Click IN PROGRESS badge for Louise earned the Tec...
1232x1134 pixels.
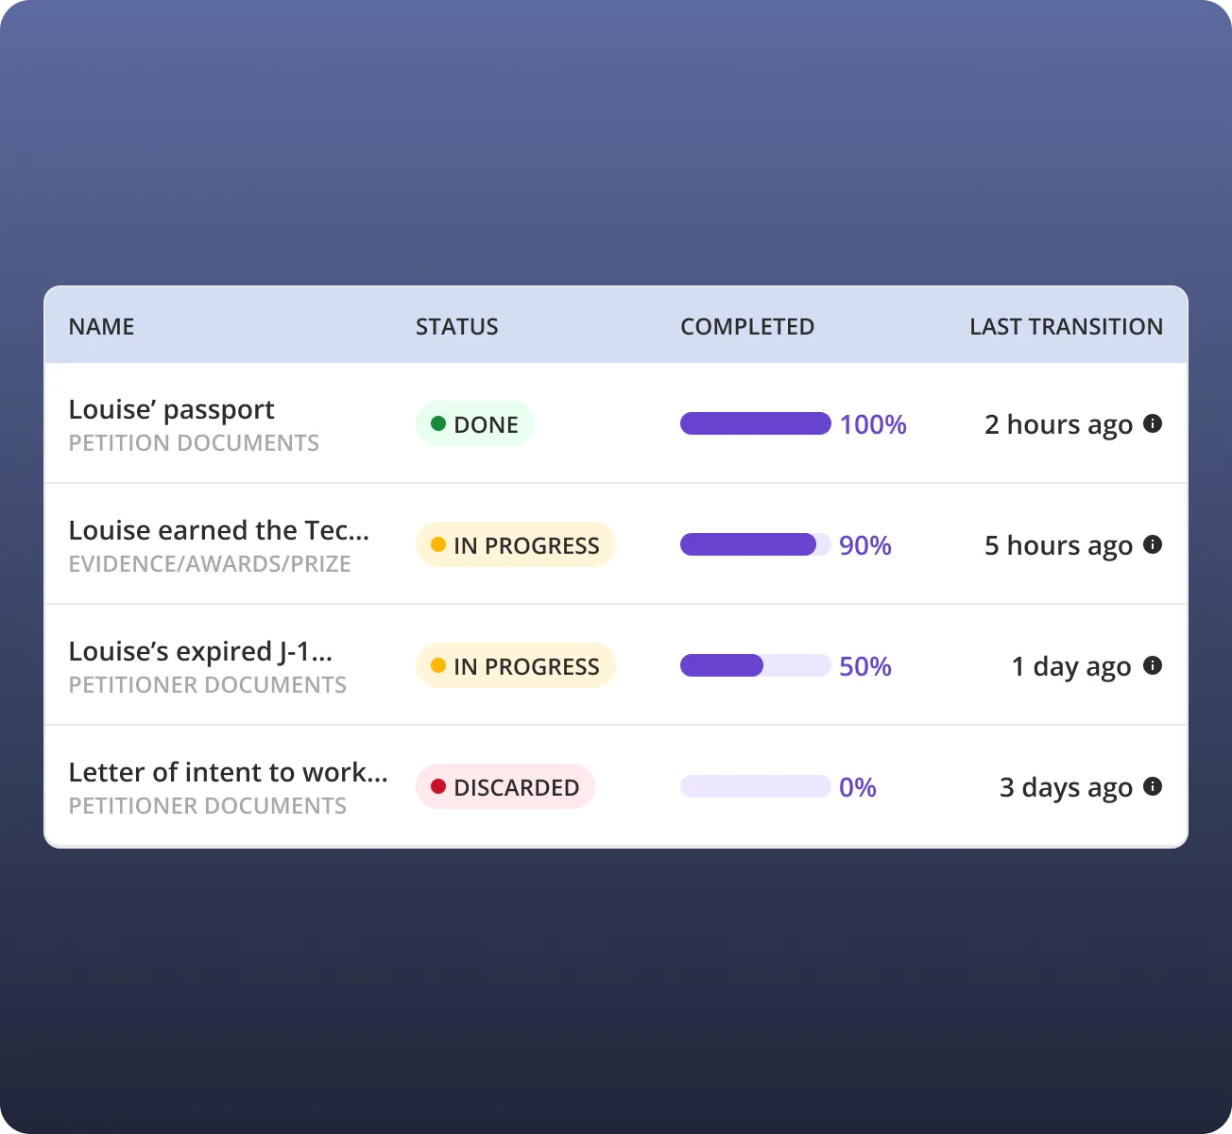coord(516,545)
